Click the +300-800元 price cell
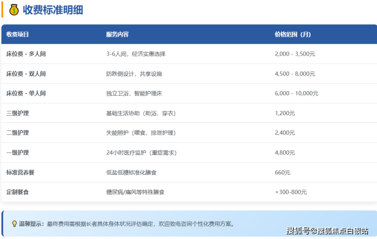377x239 pixels. coord(290,192)
